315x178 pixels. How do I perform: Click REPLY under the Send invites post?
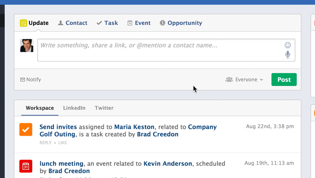[46, 143]
